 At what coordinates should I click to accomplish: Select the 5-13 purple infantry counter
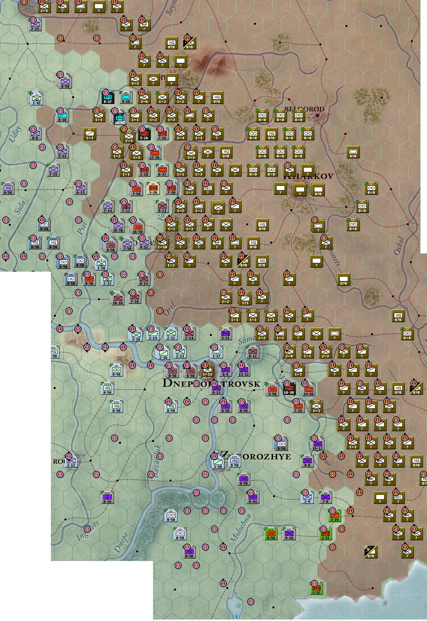pos(63,152)
